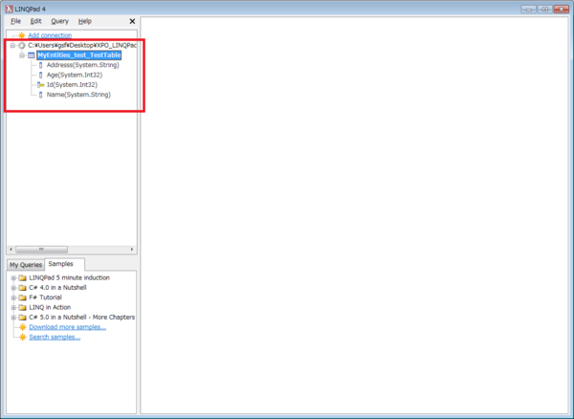Select C# 4.0 in a Nutshell
The width and height of the screenshot is (574, 419).
tap(57, 288)
